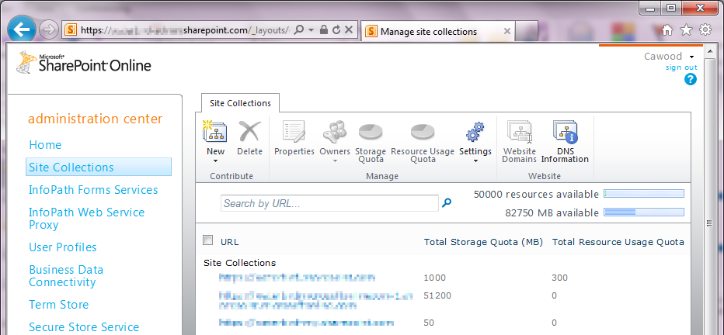Open browser tools gear icon

(705, 30)
